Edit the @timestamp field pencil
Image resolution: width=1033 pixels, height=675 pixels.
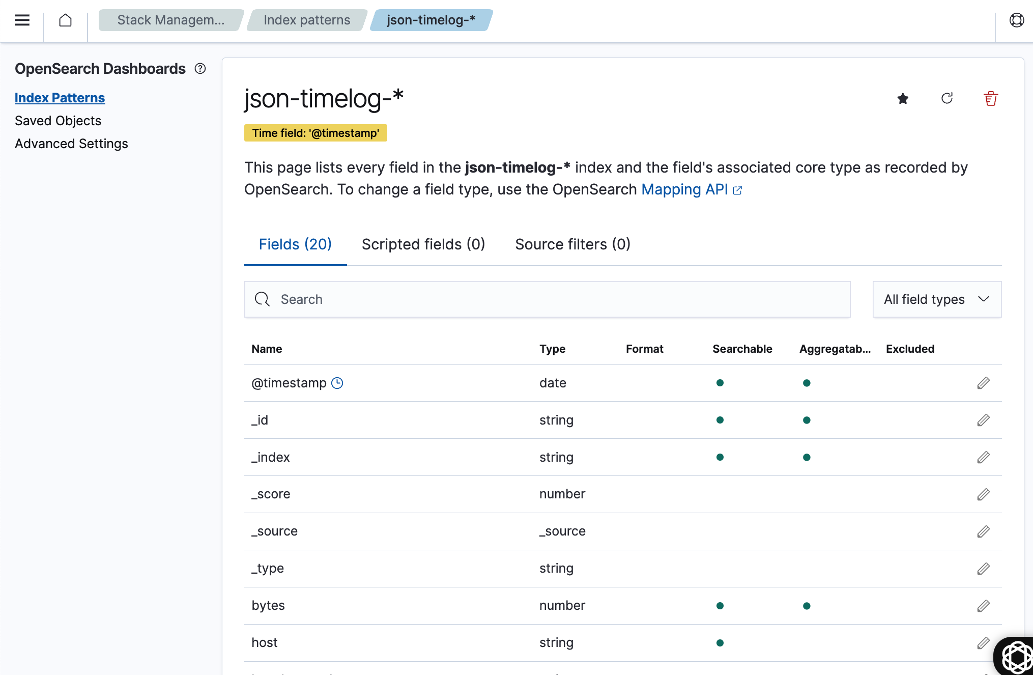pos(983,383)
